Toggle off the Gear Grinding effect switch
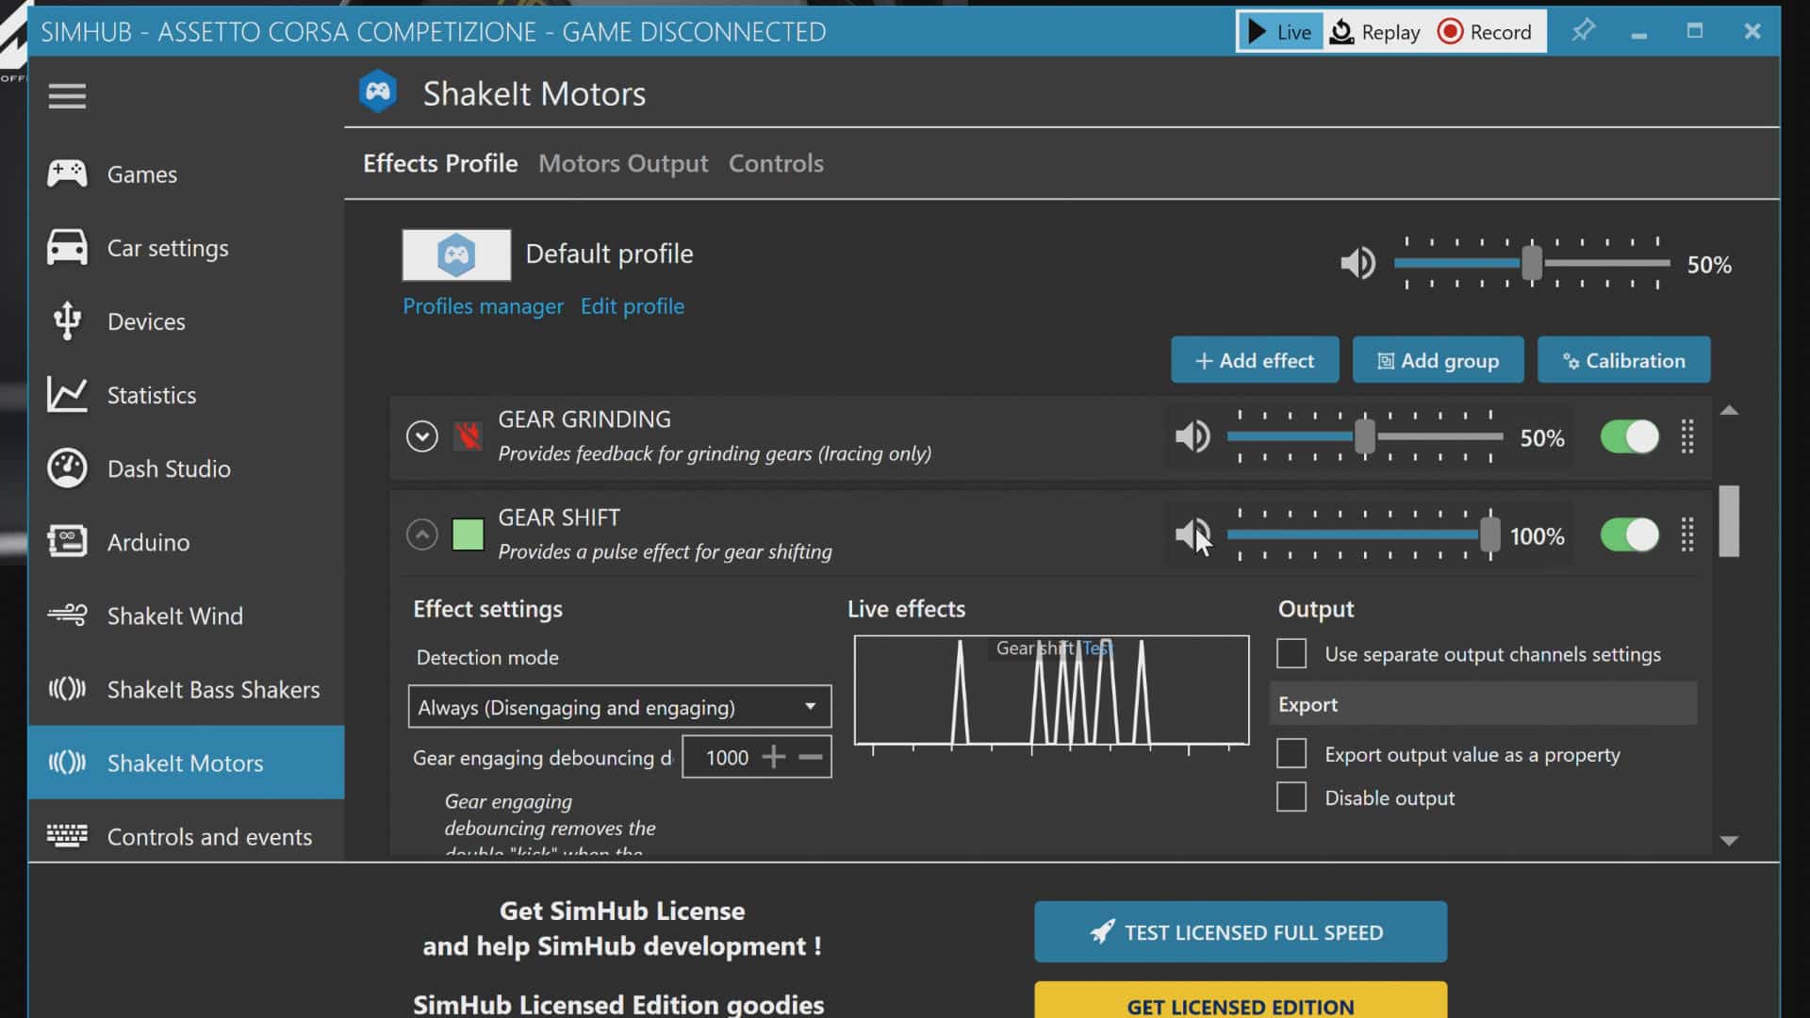The image size is (1810, 1018). click(1629, 436)
